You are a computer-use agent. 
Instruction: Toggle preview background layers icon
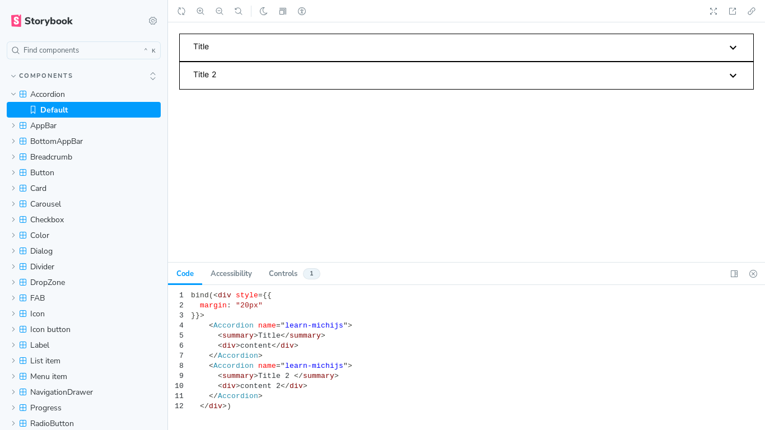click(x=283, y=11)
